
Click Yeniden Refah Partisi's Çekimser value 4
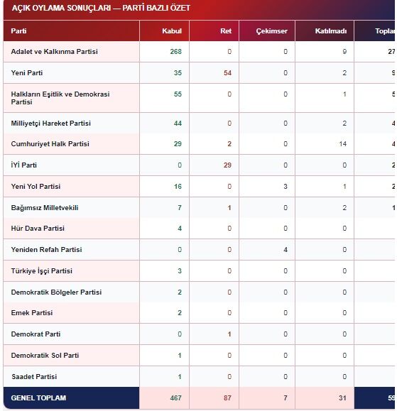285,250
